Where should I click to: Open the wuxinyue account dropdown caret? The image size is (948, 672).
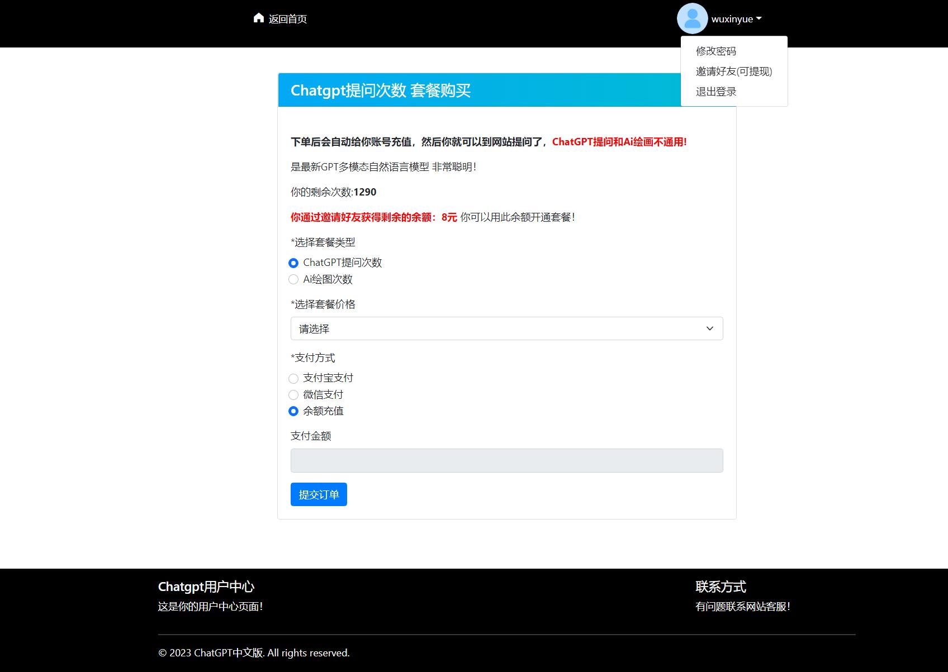759,18
